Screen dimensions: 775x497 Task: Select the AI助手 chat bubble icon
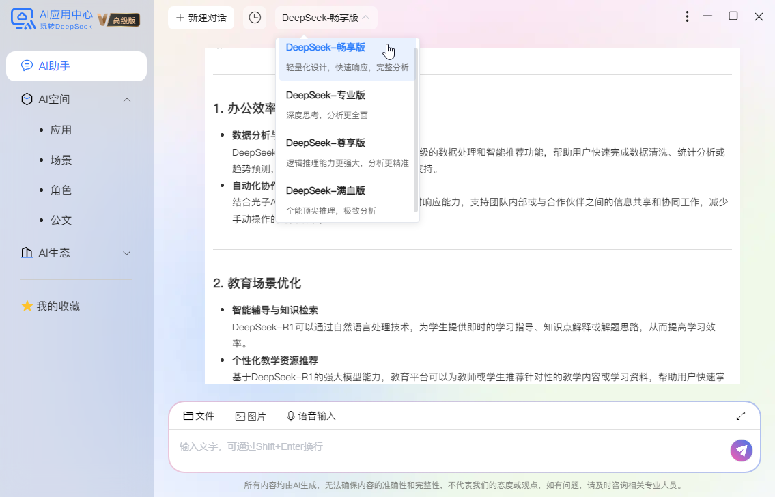[27, 66]
